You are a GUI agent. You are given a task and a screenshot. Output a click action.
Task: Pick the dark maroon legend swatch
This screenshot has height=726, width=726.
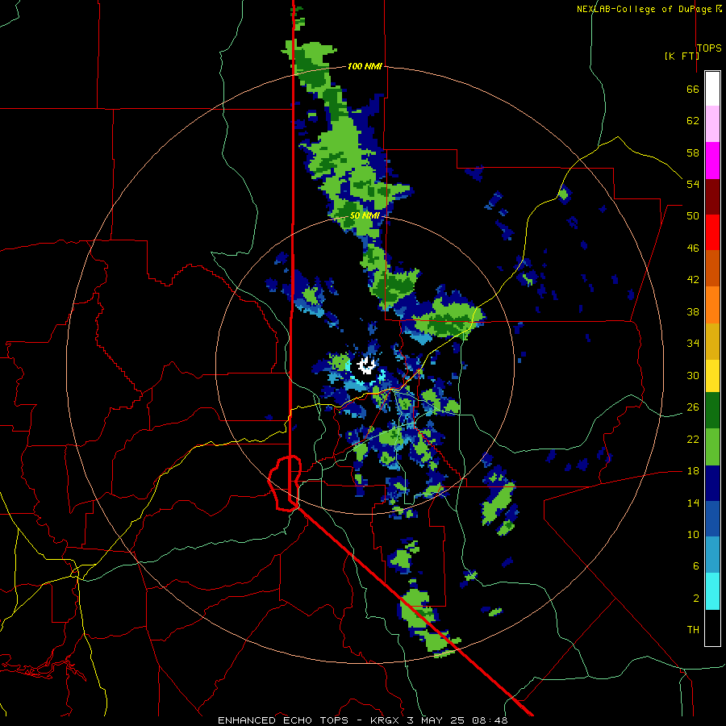pyautogui.click(x=712, y=197)
